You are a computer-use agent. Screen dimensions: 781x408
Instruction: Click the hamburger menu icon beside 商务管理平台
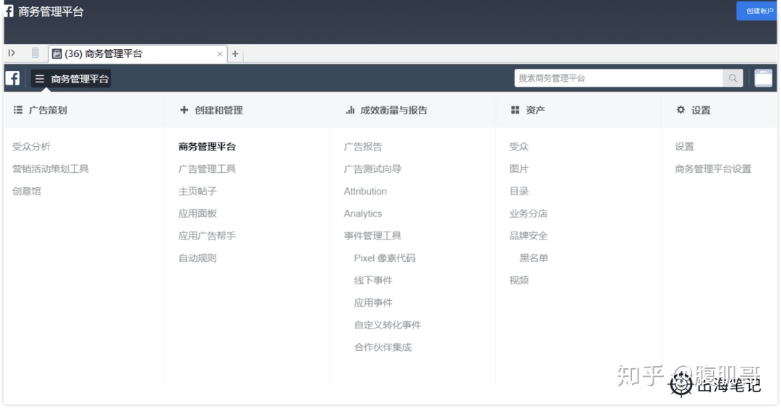[x=40, y=79]
